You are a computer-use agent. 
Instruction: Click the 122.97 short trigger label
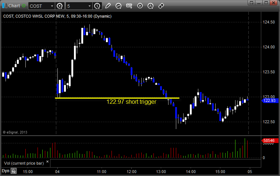pos(131,102)
